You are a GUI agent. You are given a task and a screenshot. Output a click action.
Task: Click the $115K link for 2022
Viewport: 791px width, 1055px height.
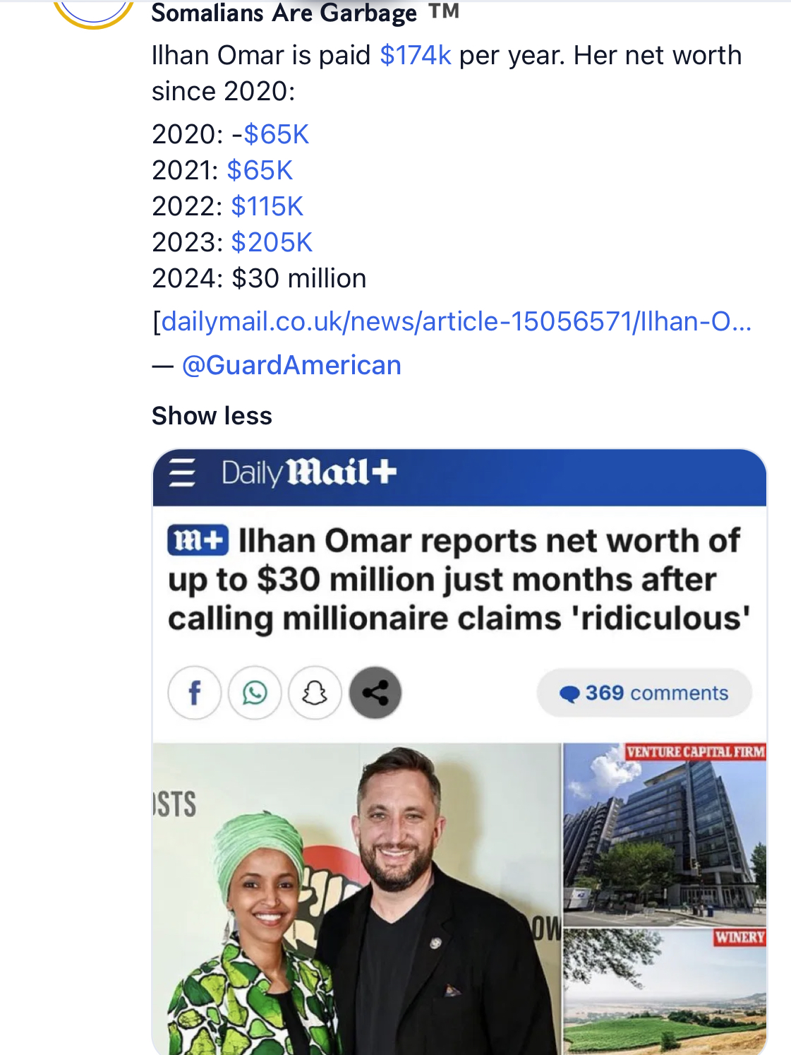tap(267, 206)
